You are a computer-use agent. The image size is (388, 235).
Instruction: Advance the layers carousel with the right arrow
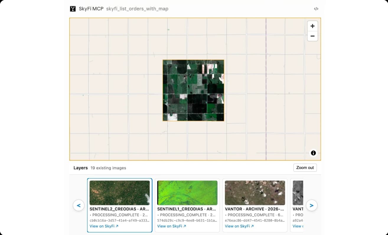[312, 205]
